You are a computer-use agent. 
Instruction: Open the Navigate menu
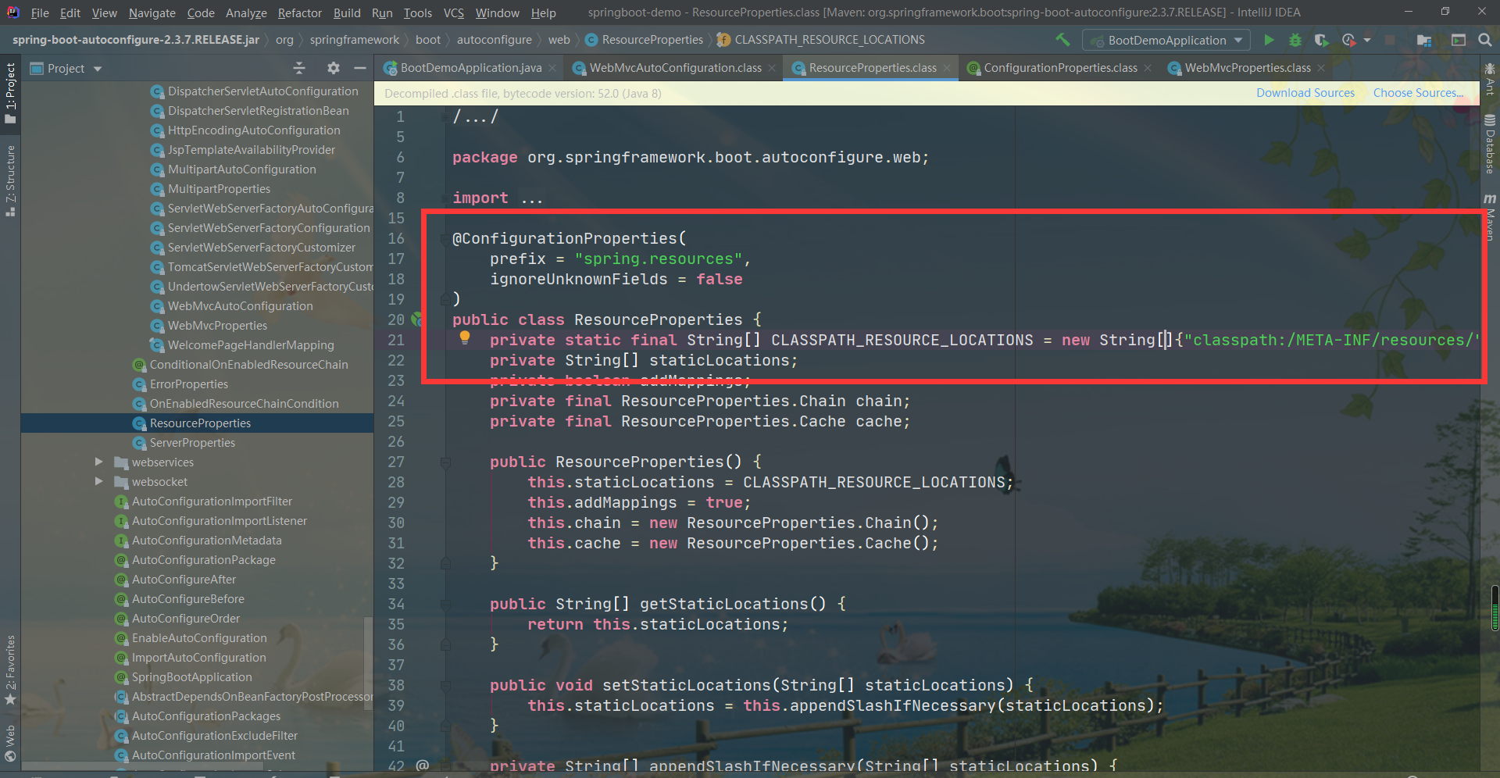point(152,12)
